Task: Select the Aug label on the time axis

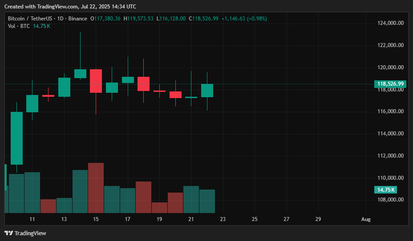Action: click(366, 219)
